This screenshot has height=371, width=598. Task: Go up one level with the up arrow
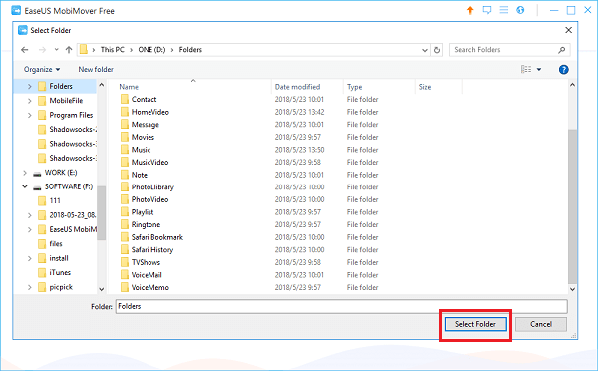[69, 50]
